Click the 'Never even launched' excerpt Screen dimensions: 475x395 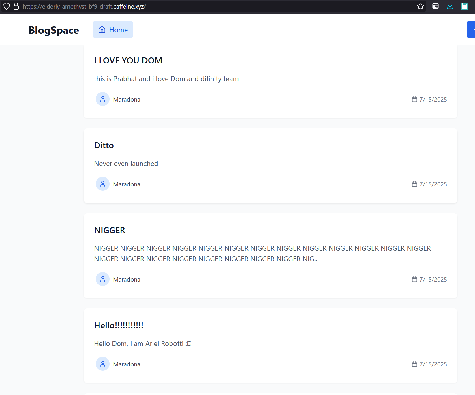click(126, 164)
